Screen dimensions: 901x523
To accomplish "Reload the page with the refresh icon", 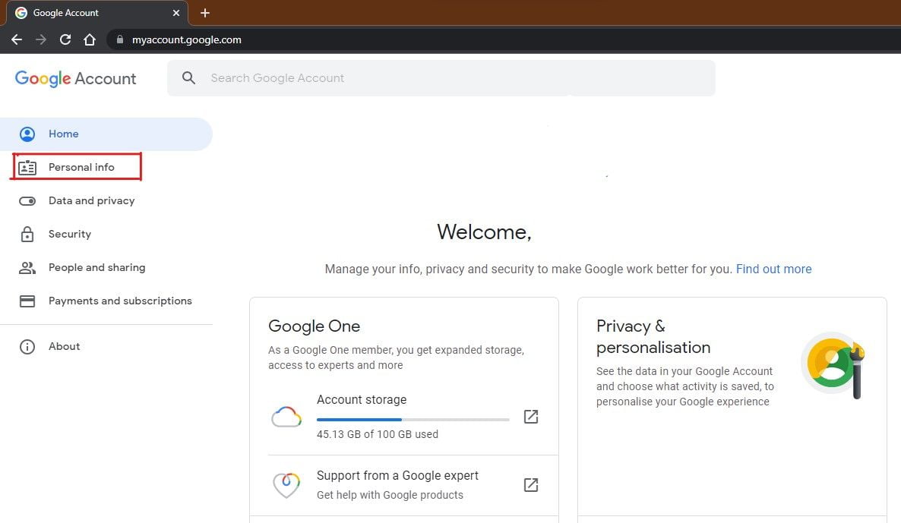I will pos(65,39).
